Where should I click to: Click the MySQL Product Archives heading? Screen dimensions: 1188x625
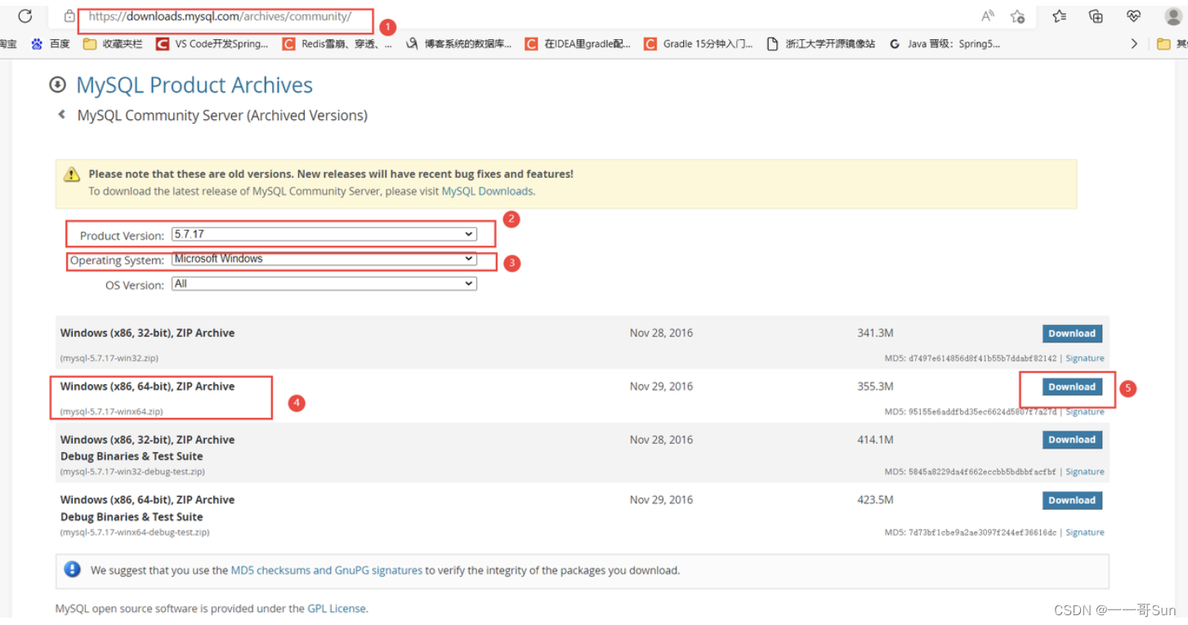click(194, 85)
